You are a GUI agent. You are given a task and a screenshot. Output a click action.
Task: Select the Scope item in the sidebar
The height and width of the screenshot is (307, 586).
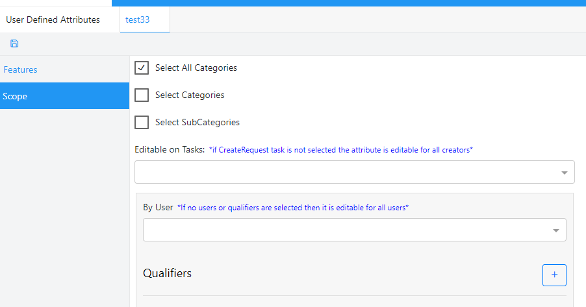tap(15, 96)
